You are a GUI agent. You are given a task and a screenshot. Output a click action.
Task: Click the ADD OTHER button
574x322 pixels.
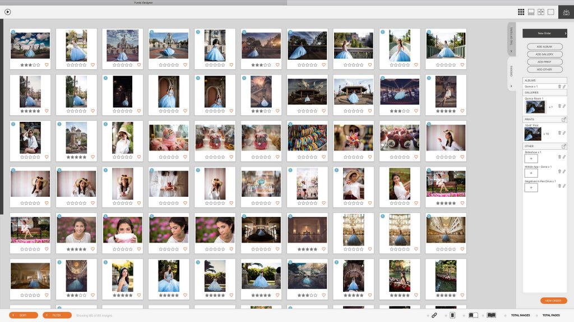click(x=545, y=69)
